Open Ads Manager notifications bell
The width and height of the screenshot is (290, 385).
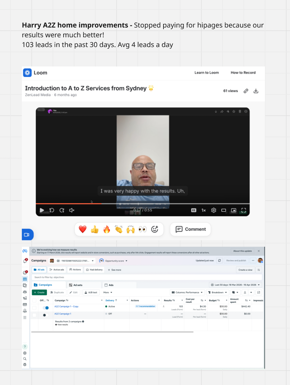(25, 261)
